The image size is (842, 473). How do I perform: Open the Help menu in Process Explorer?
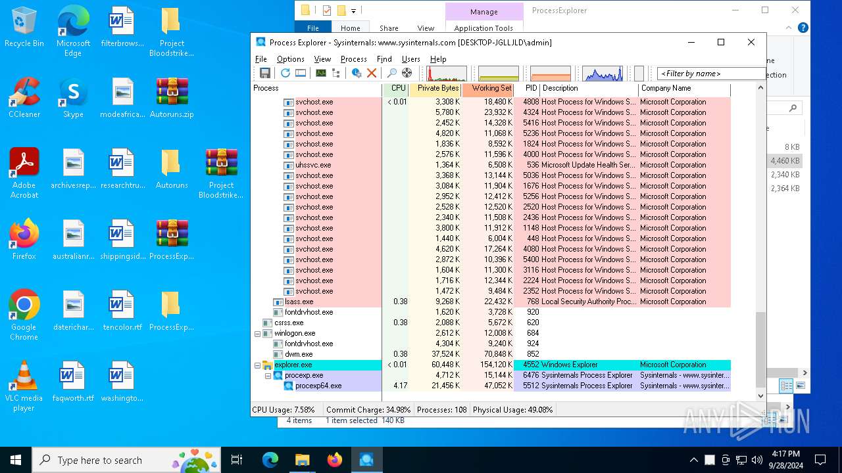tap(438, 59)
